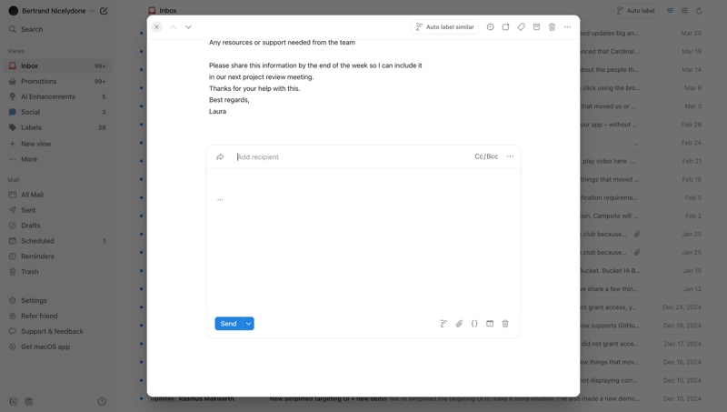Open Rasmus Makwarth targeting UI email
727x412 pixels.
click(x=423, y=398)
